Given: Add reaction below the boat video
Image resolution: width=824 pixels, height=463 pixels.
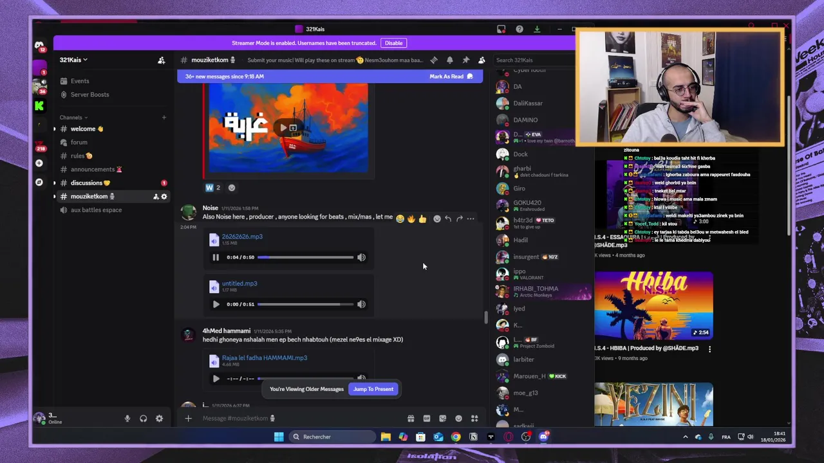Looking at the screenshot, I should 232,188.
